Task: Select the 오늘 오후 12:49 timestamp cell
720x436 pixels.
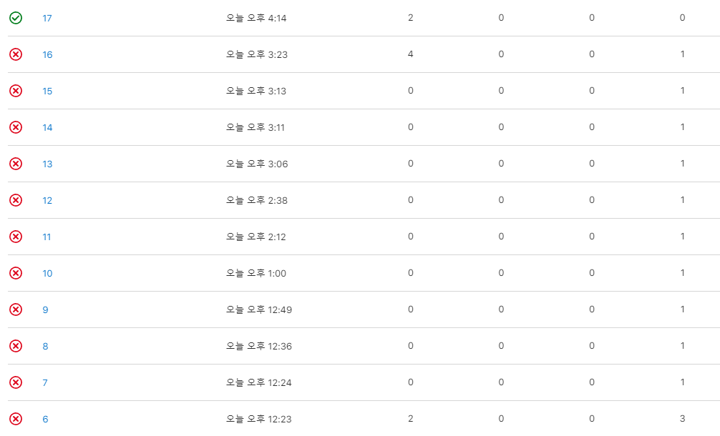Action: point(259,309)
